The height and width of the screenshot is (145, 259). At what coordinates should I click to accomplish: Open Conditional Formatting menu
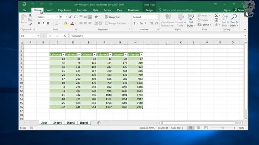168,21
